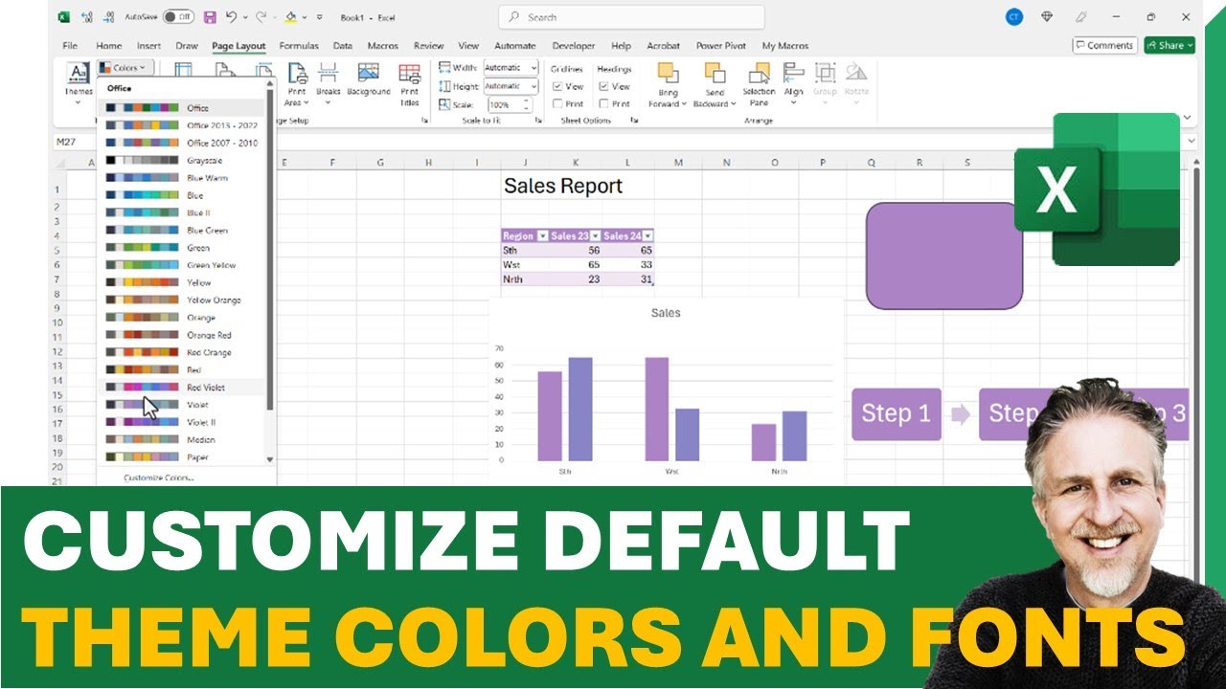
Task: Switch to the Power Pivot tab
Action: (x=723, y=46)
